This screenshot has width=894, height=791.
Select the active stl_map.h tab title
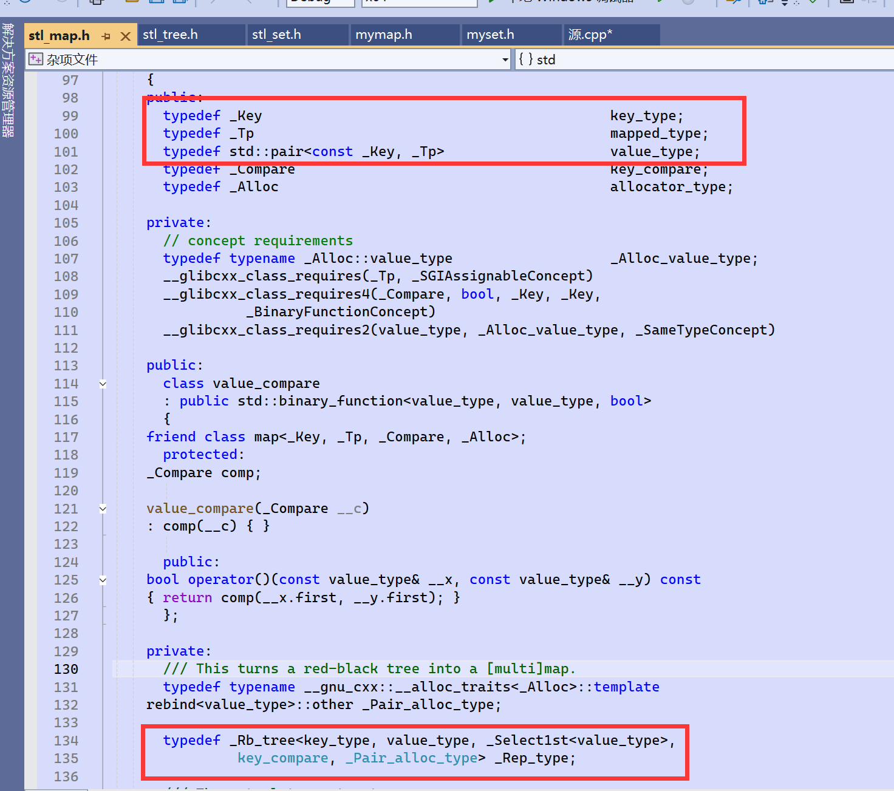[x=59, y=36]
